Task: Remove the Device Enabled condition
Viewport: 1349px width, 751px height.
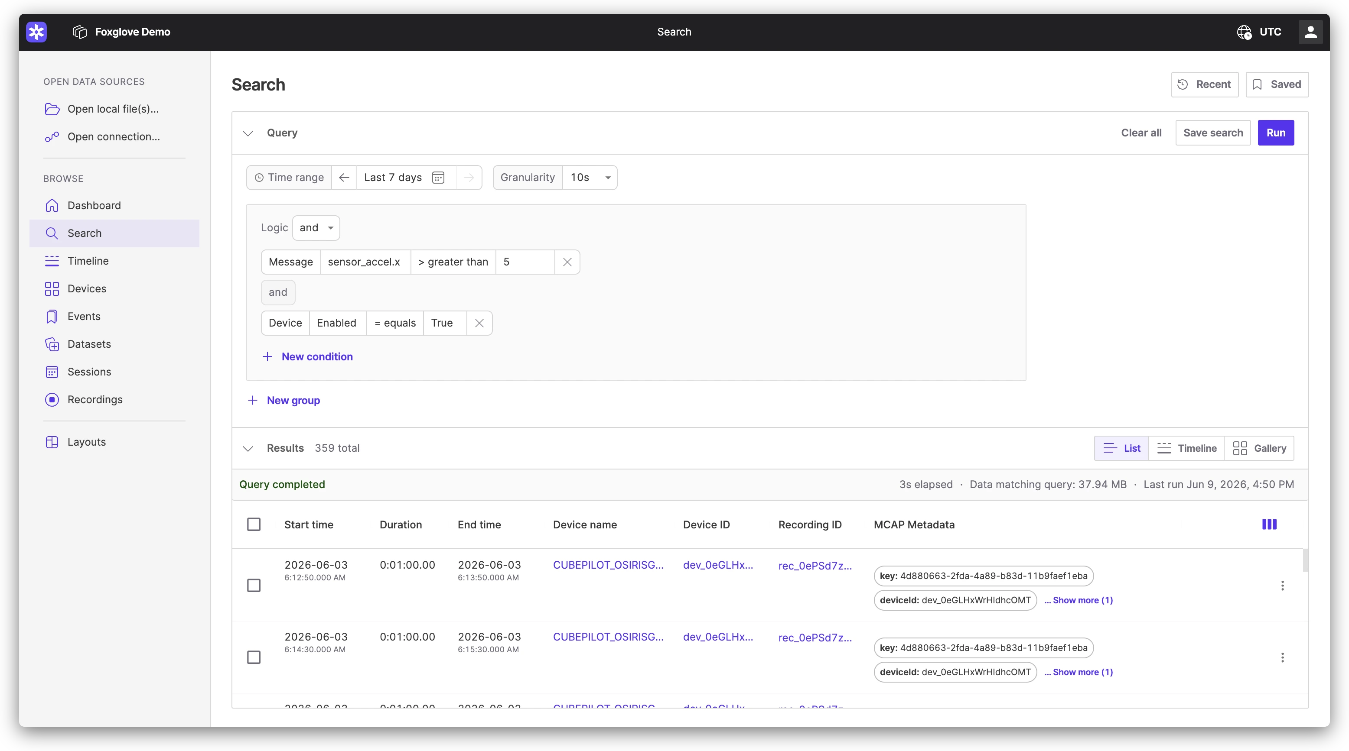Action: point(479,323)
